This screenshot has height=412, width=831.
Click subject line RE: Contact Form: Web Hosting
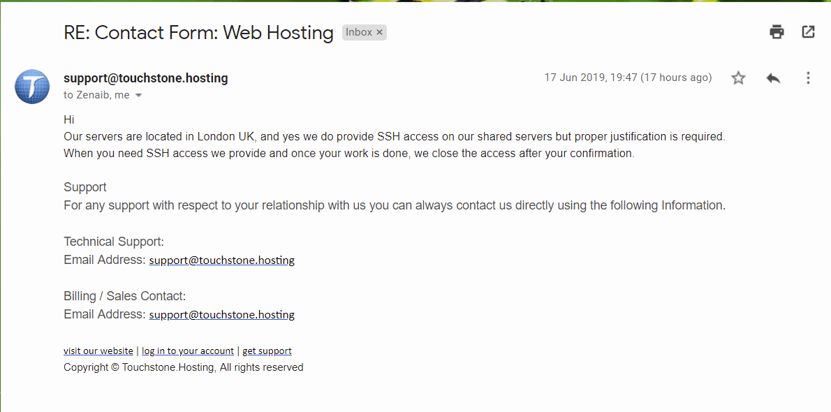click(x=198, y=32)
